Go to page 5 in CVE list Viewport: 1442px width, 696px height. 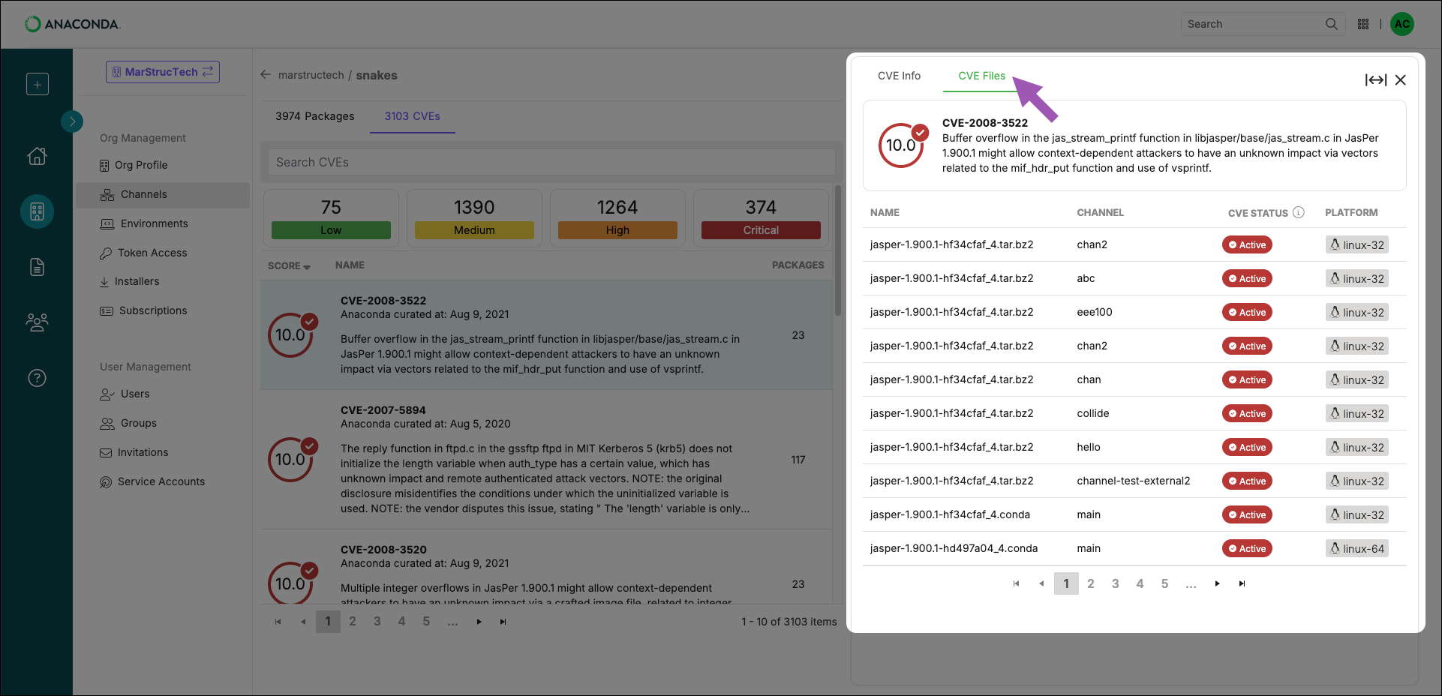[x=426, y=621]
